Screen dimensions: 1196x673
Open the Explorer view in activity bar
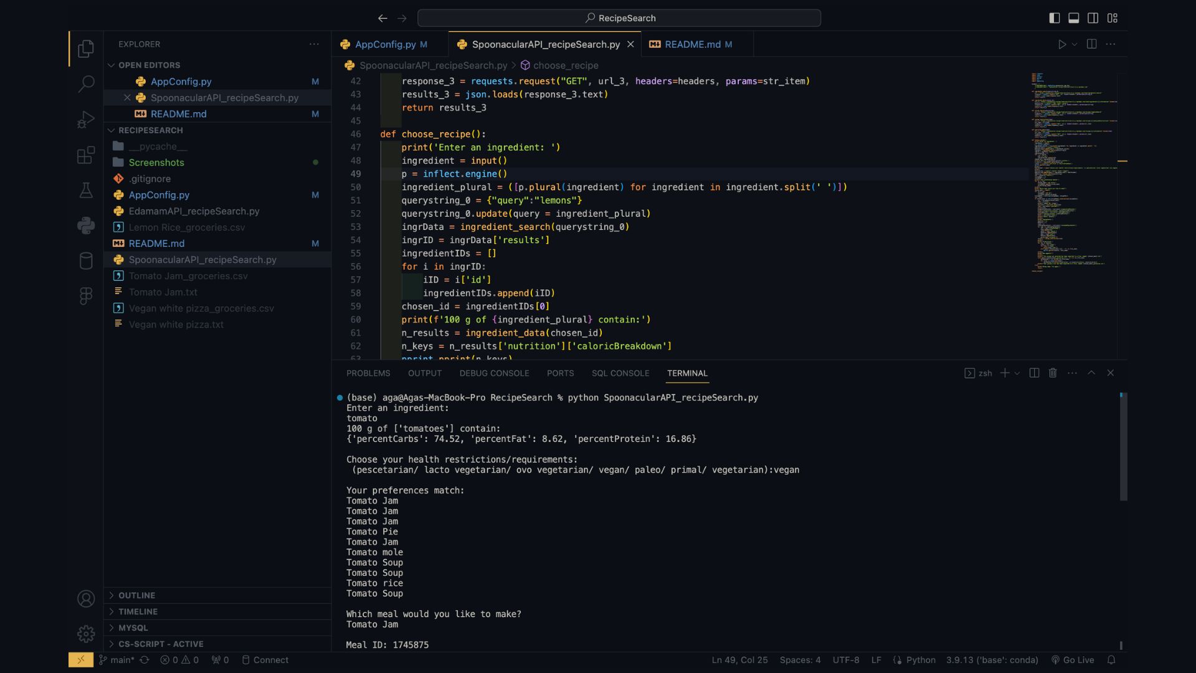point(86,49)
